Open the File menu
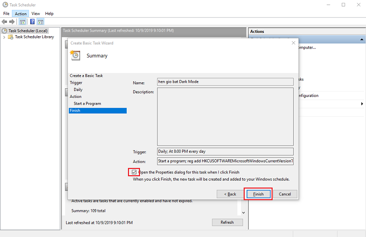The height and width of the screenshot is (237, 366). pos(6,14)
